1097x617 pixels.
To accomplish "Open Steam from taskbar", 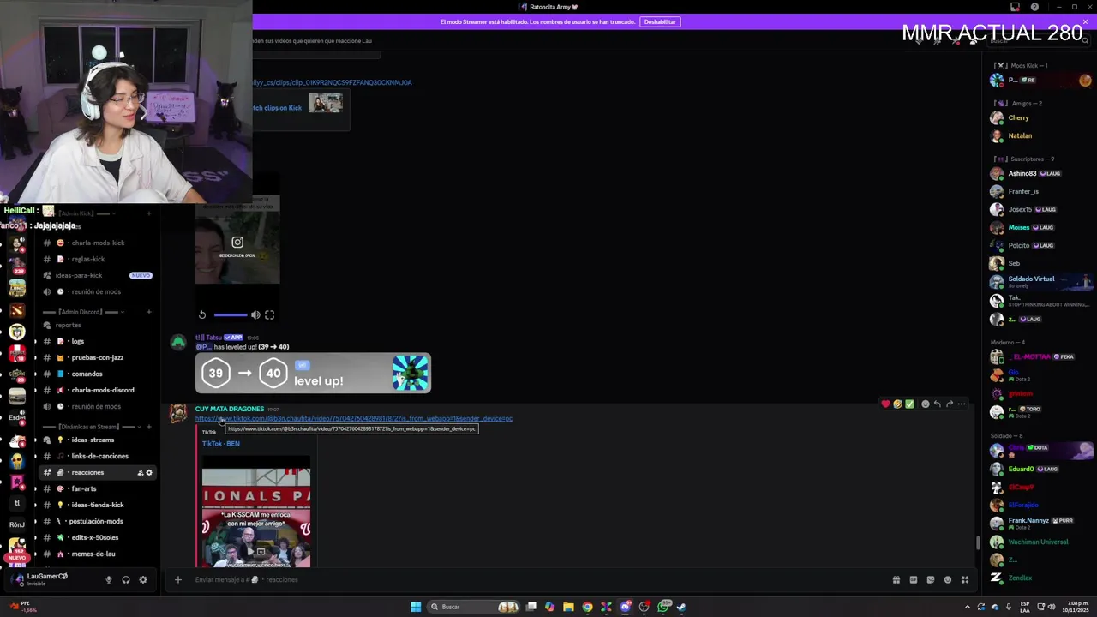I will point(681,607).
